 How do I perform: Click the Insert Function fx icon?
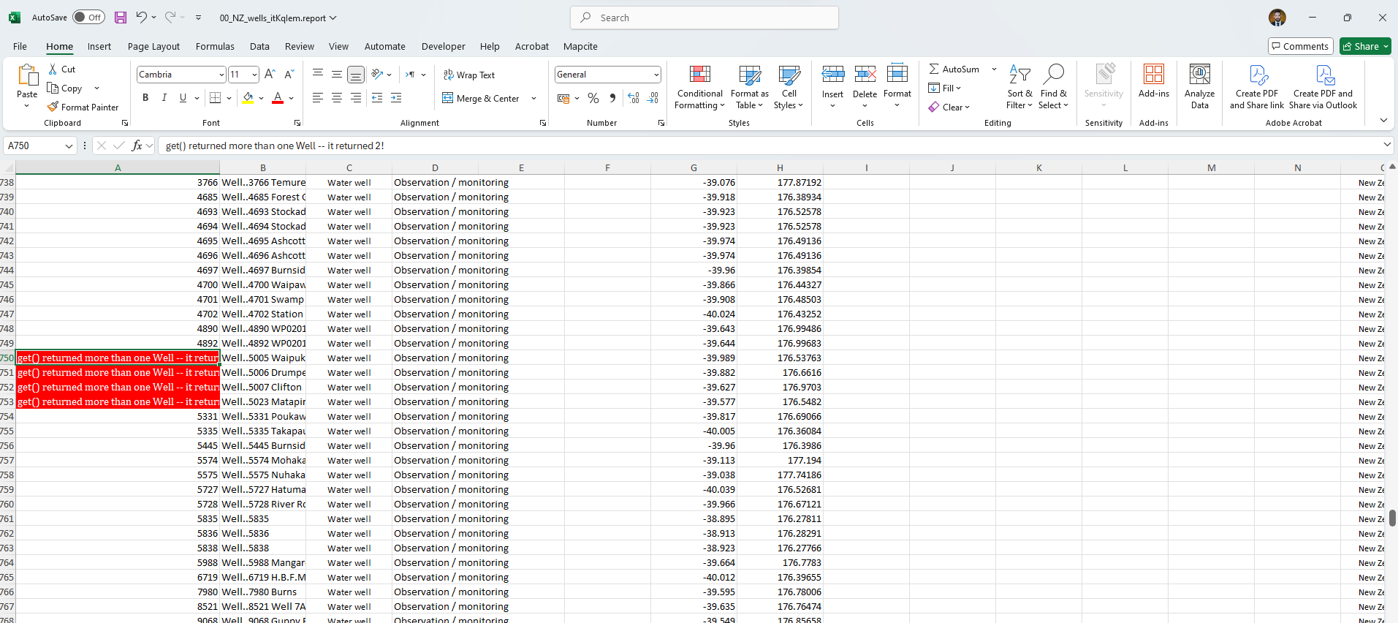137,146
